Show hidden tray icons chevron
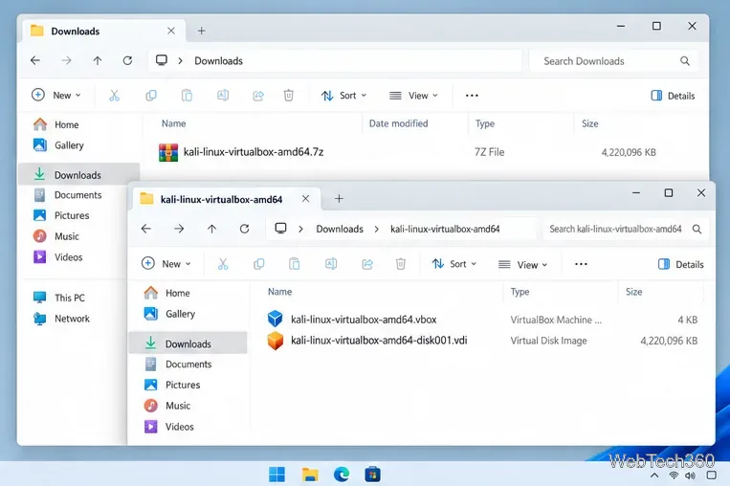The width and height of the screenshot is (730, 486). click(654, 475)
